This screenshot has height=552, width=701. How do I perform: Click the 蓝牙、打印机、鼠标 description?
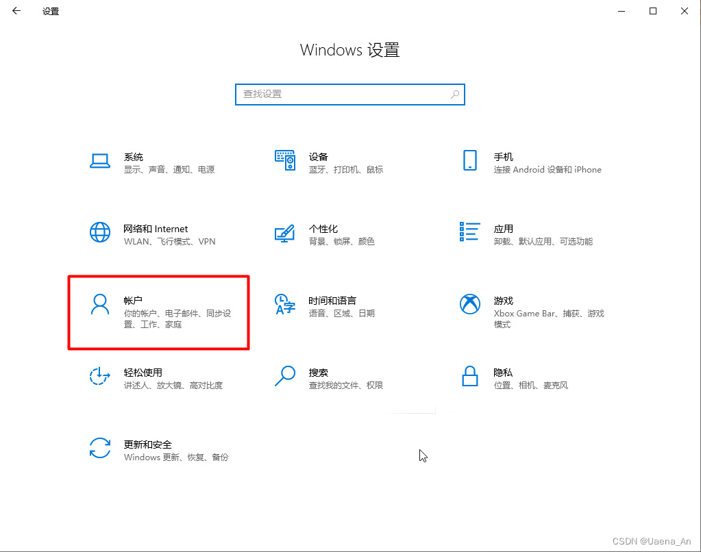coord(346,169)
